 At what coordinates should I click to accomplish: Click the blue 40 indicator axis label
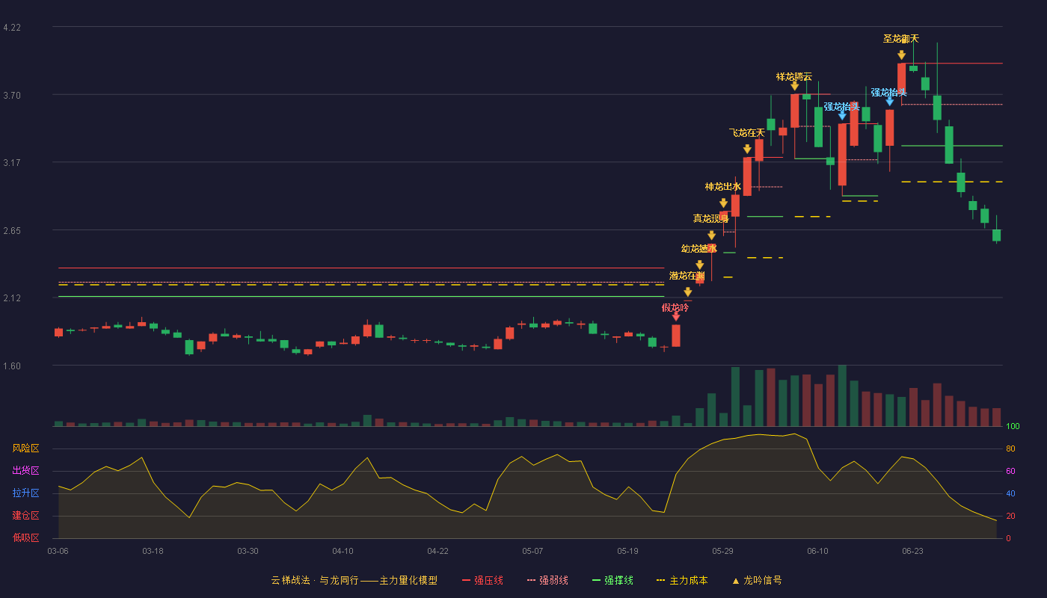coord(1010,494)
